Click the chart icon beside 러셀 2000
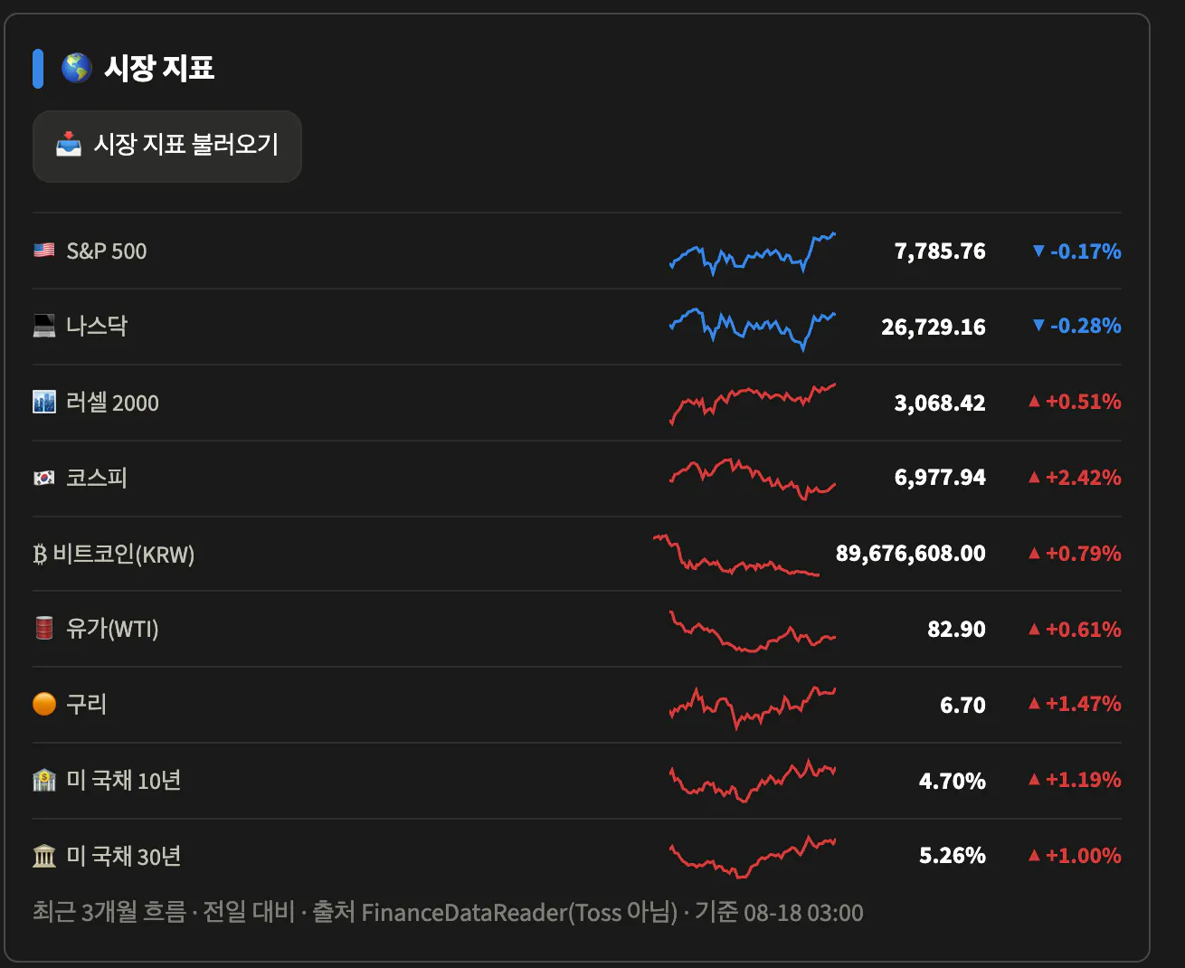 44,403
